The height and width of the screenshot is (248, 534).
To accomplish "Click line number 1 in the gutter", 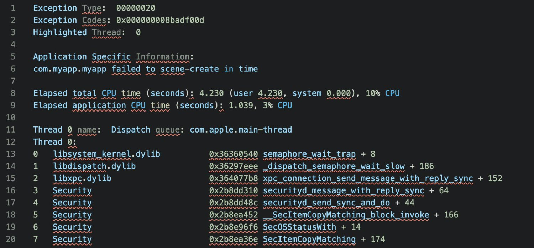I will click(x=13, y=8).
